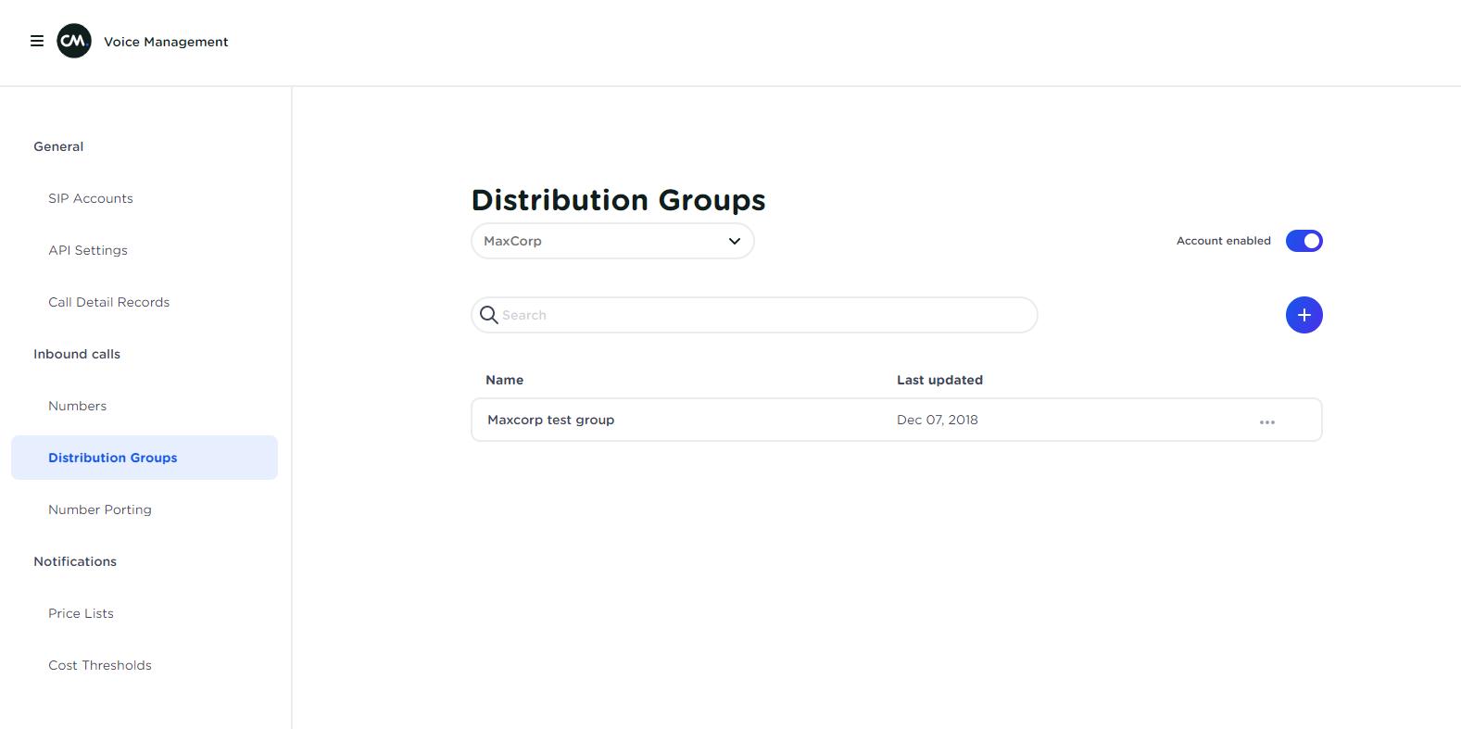Click the Voice Management title link
1461x729 pixels.
coord(166,42)
